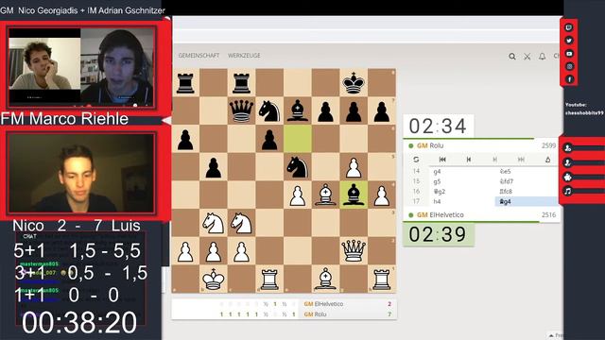Select move 14 g4 in the move list

click(462, 172)
